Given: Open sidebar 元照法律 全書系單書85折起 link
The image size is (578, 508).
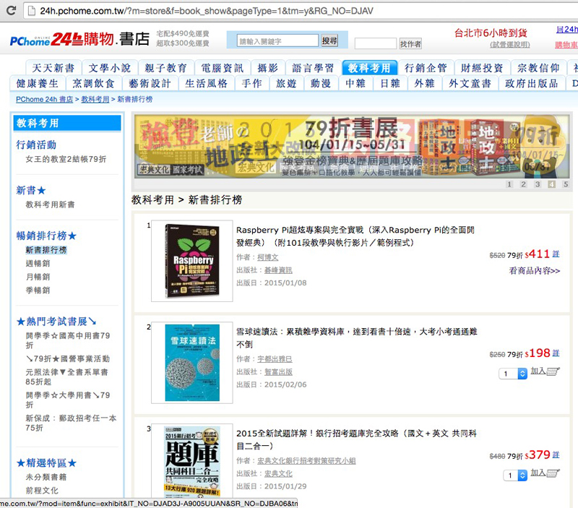Looking at the screenshot, I should (x=66, y=376).
